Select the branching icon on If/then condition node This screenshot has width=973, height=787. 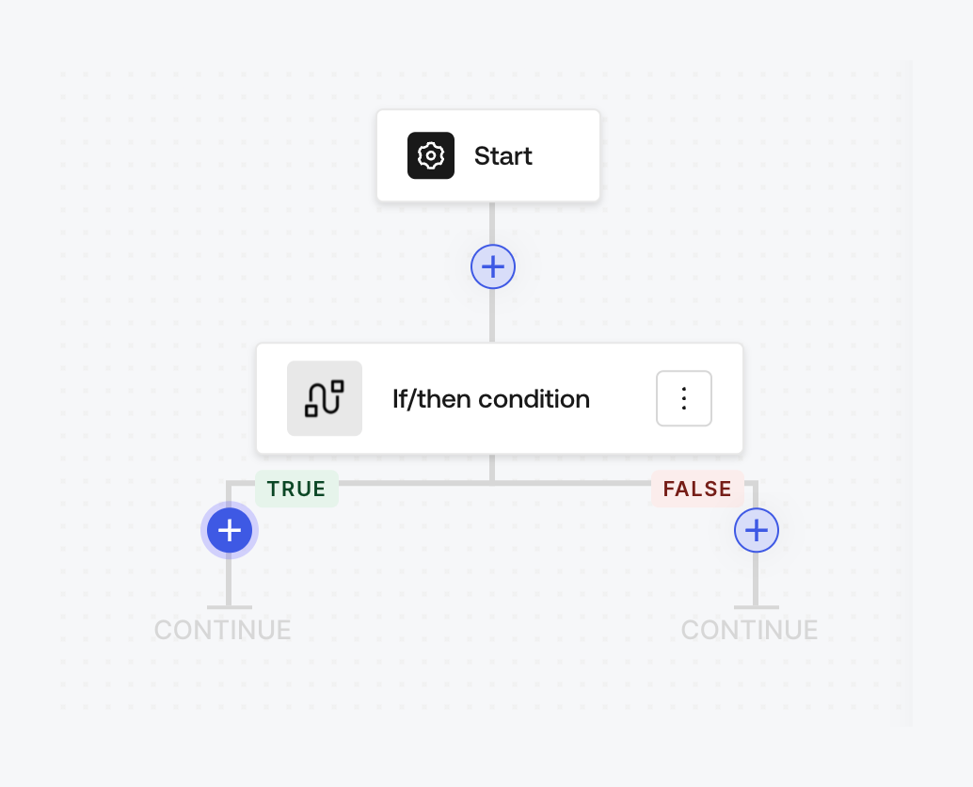click(x=324, y=398)
